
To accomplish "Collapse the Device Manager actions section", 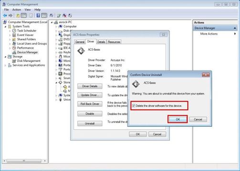I will (235, 28).
